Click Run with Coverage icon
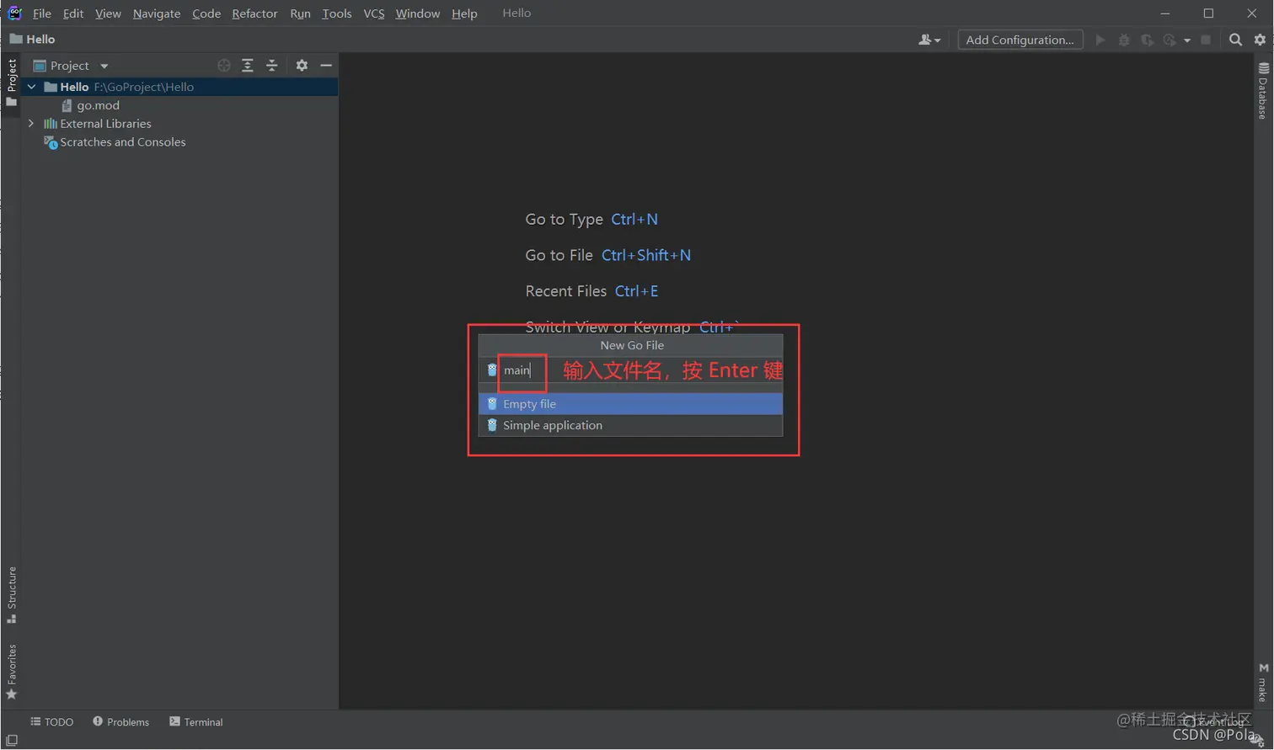The height and width of the screenshot is (750, 1274). [x=1147, y=40]
